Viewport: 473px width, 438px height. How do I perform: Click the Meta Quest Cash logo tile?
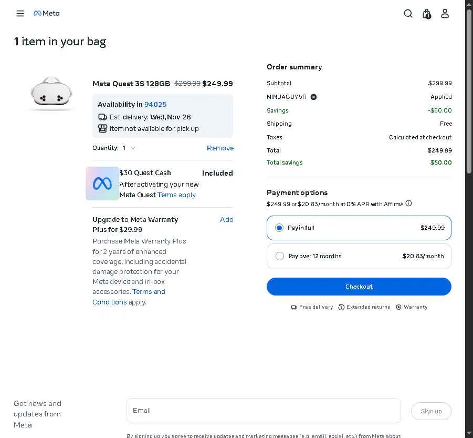(x=102, y=184)
